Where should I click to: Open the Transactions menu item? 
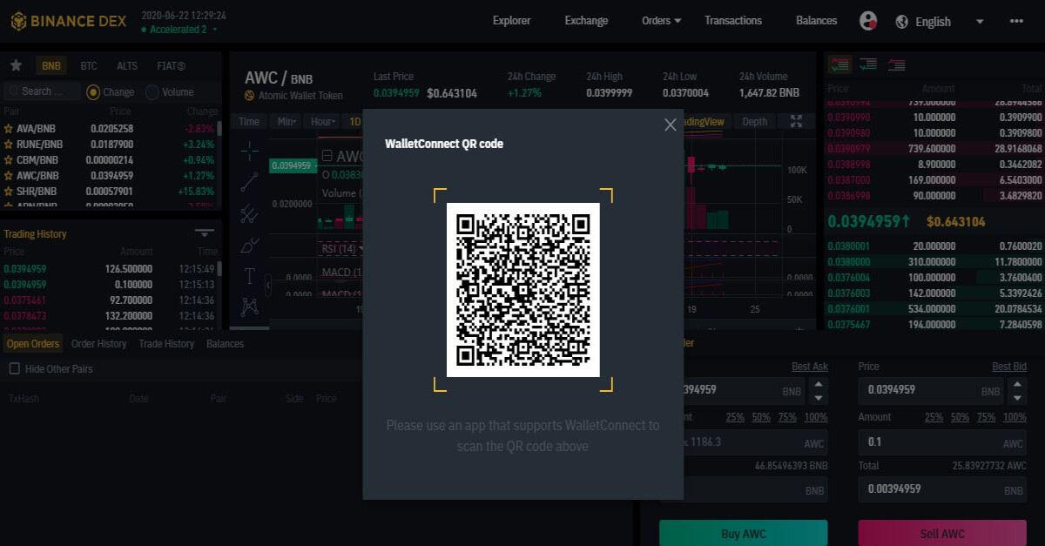733,21
